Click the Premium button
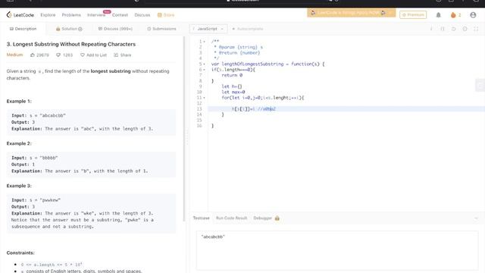485x273 pixels. 413,14
